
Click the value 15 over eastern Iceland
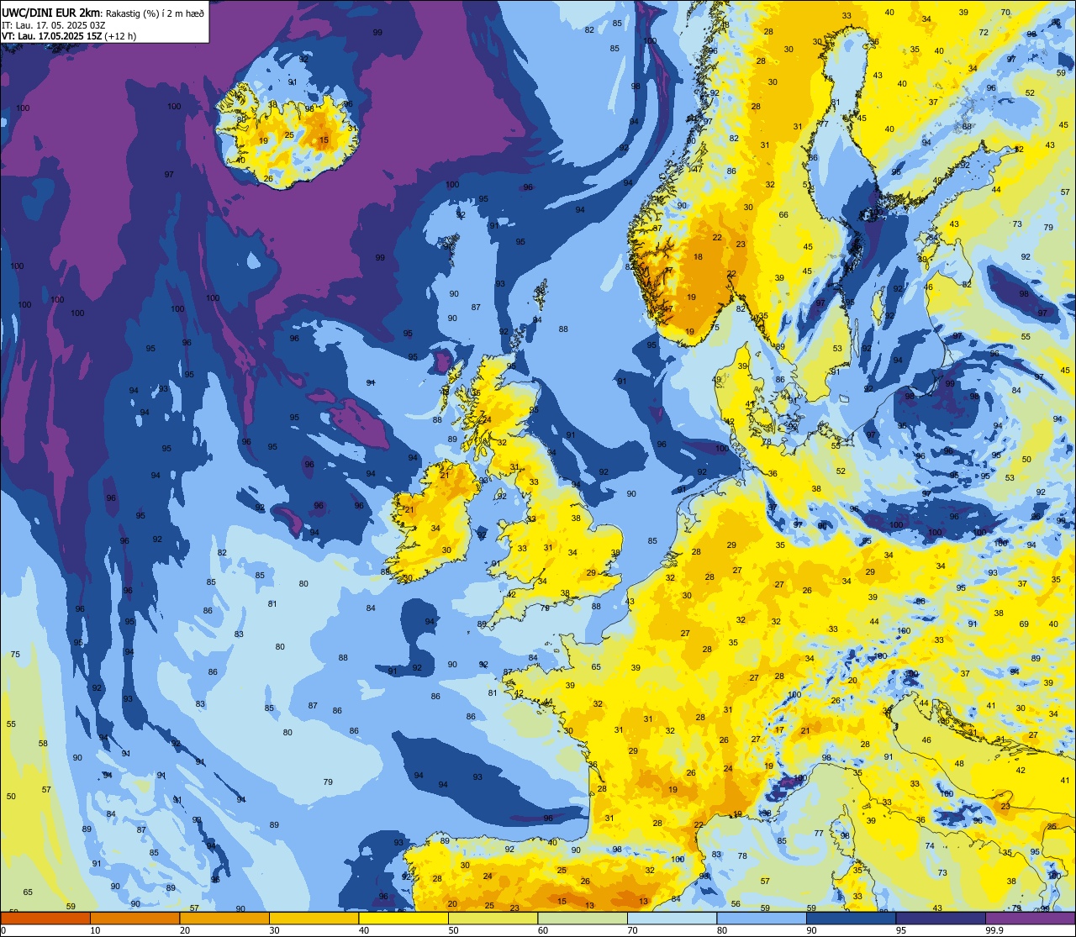(324, 139)
